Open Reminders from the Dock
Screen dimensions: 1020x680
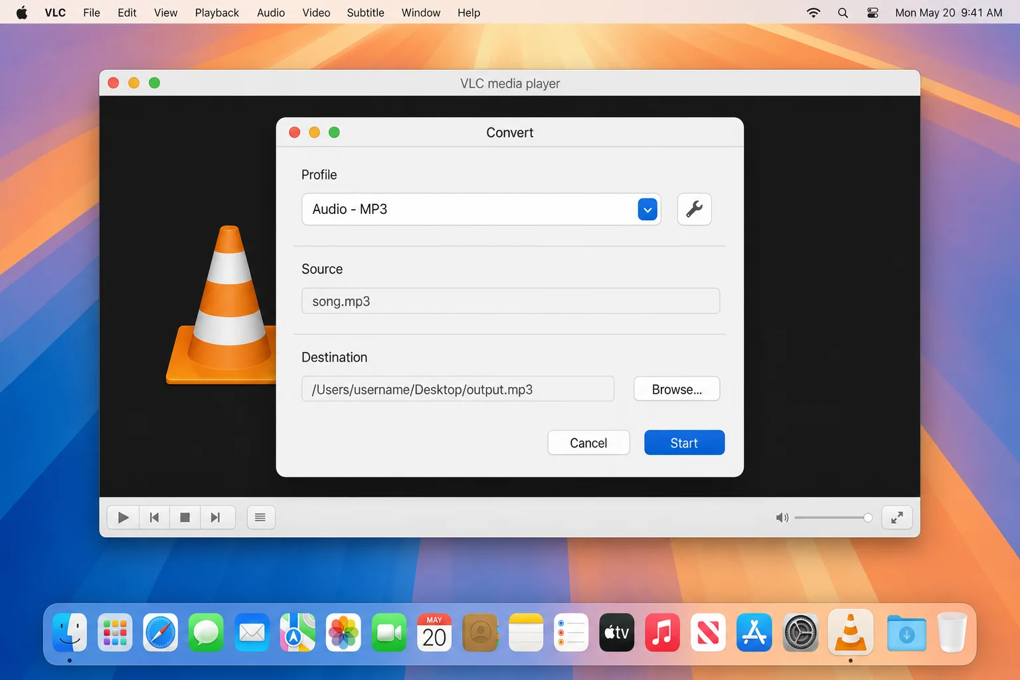coord(571,632)
